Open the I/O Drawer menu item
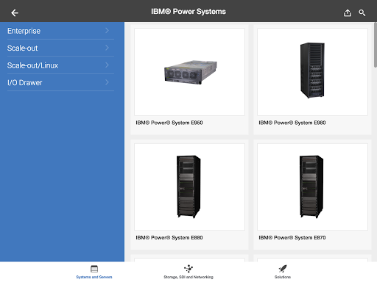Screen dimensions: 377x282 [60, 82]
